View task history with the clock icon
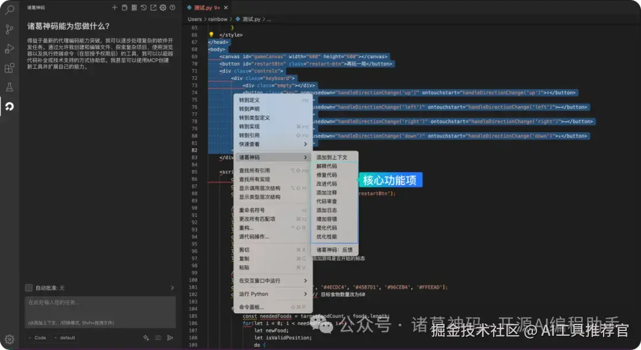The height and width of the screenshot is (350, 641). click(144, 7)
